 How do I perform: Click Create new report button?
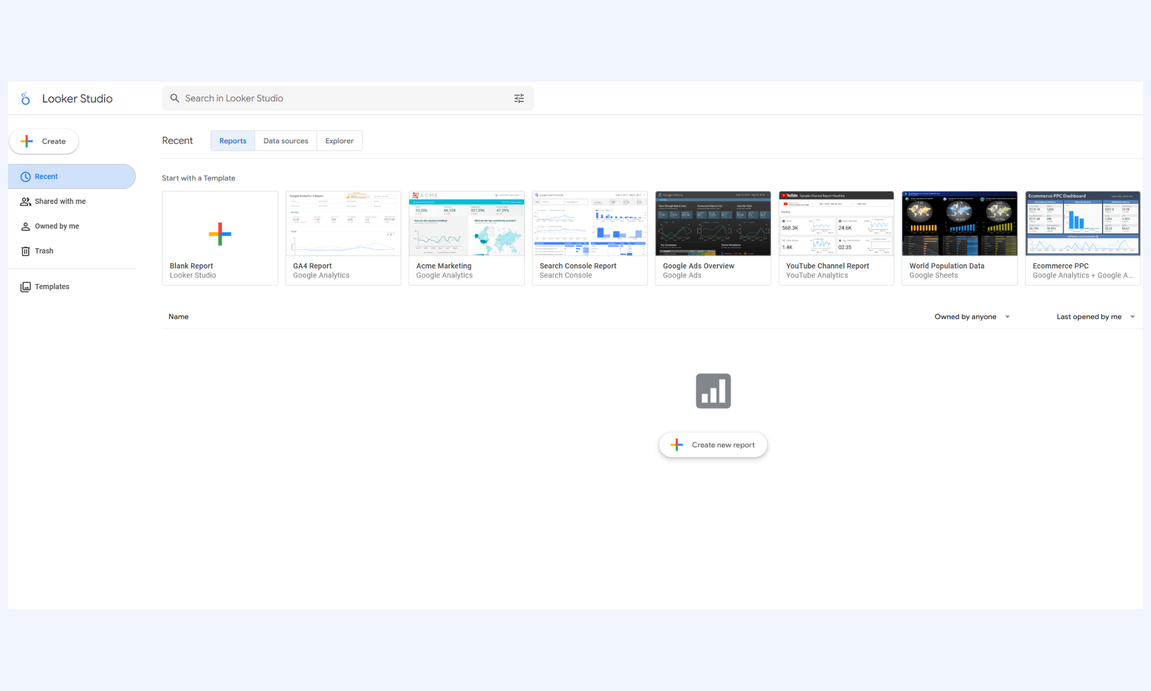713,445
